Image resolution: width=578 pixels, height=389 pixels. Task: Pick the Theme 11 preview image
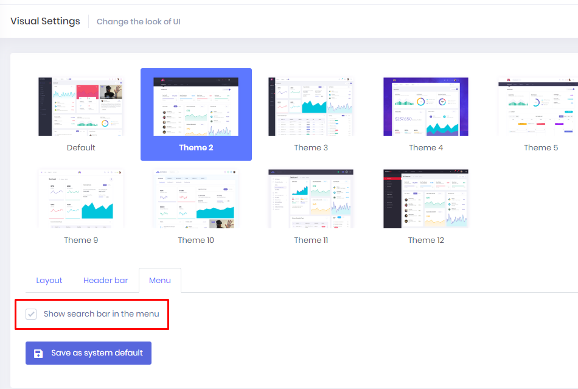click(311, 199)
